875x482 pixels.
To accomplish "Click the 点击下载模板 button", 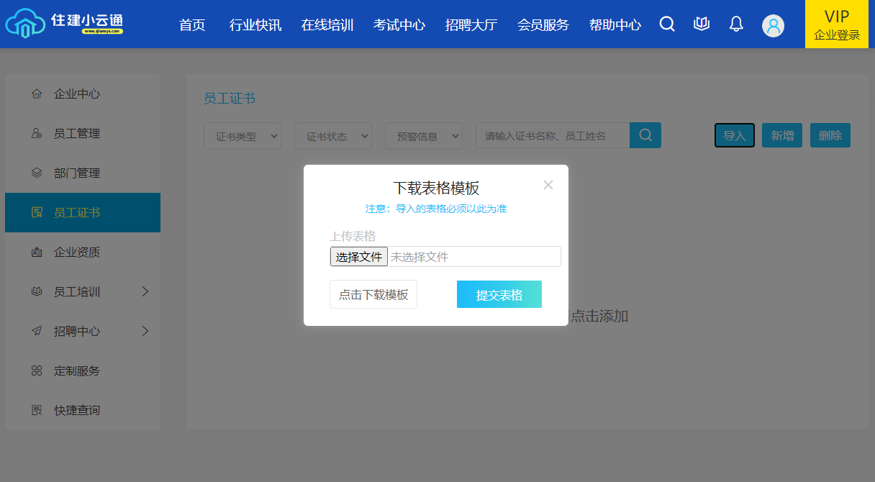I will tap(373, 295).
